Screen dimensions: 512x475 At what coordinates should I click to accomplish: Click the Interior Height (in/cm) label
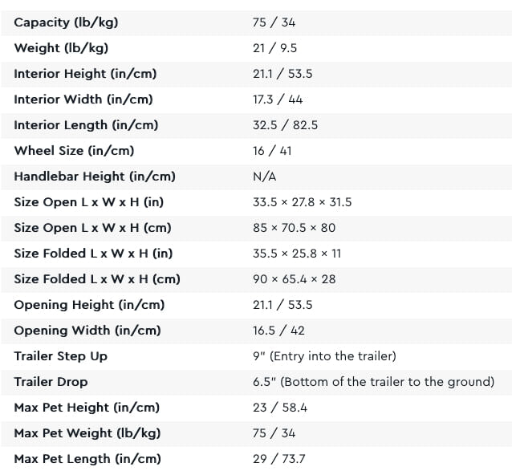point(85,74)
